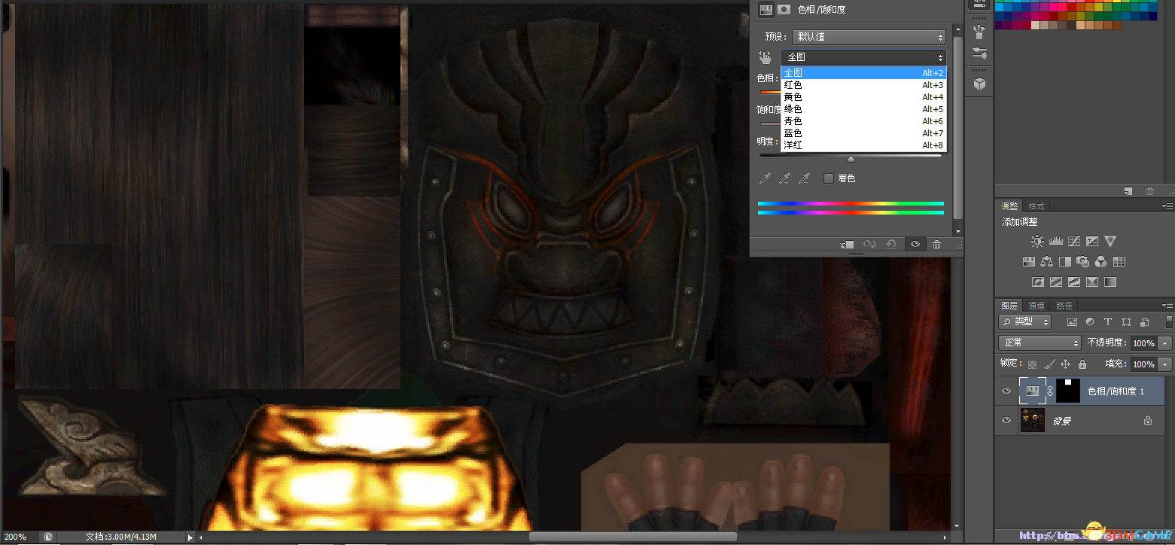Click the delete adjustment trash icon in Properties

point(936,245)
